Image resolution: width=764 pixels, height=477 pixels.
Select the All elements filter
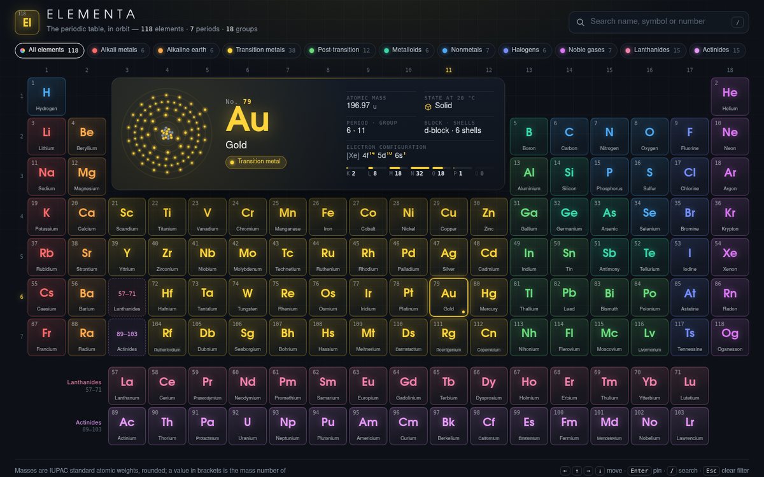click(49, 50)
